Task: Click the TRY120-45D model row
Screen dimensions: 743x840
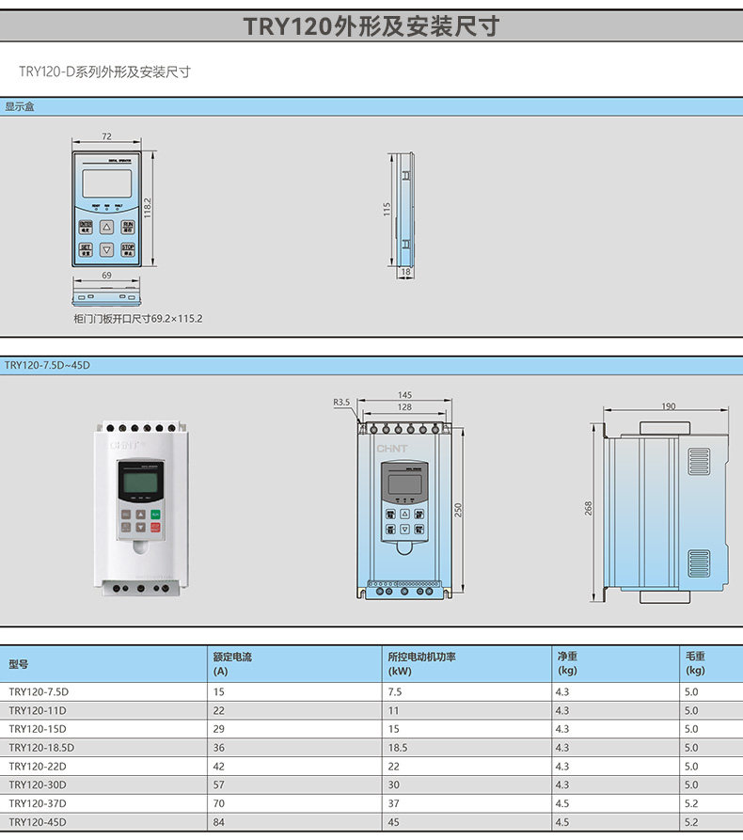Action: (x=371, y=822)
